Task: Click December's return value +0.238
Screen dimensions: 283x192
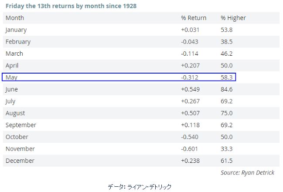Action: click(191, 161)
